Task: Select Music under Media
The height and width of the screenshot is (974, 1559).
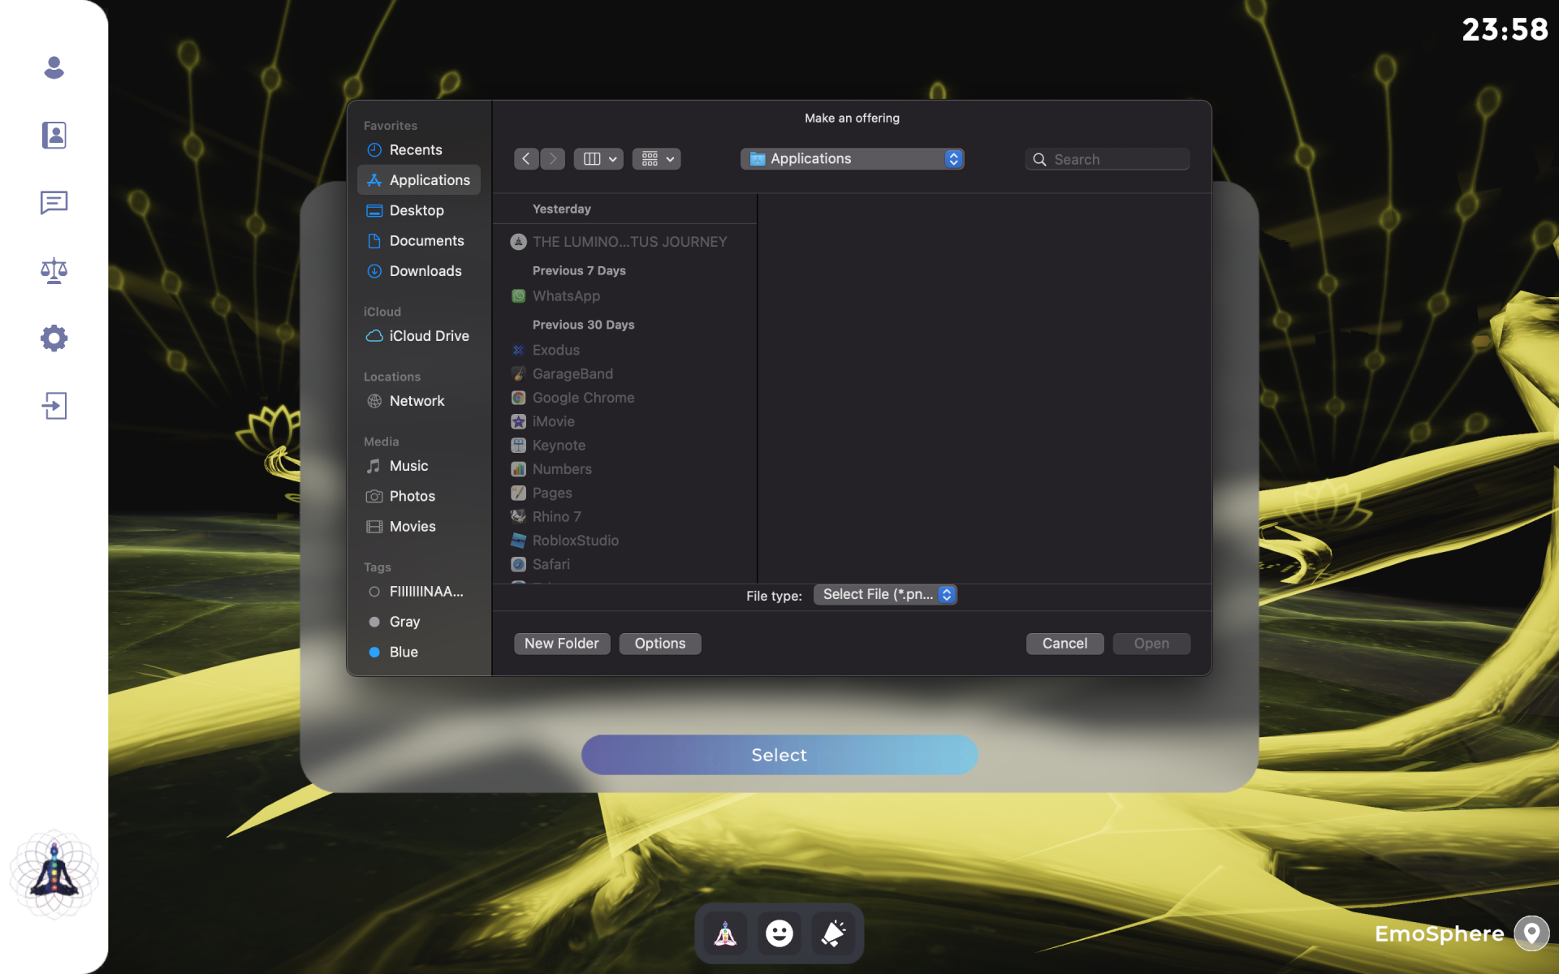Action: coord(419,466)
